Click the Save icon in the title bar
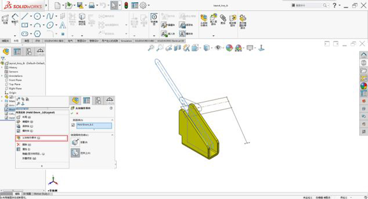The image size is (368, 199). click(x=80, y=6)
